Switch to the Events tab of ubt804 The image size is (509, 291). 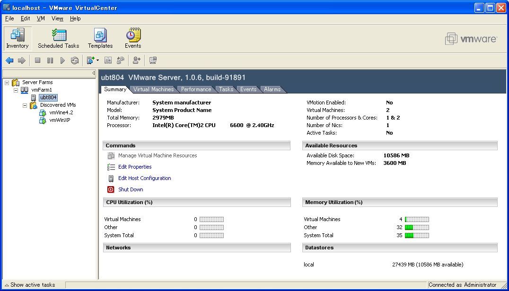pyautogui.click(x=248, y=89)
